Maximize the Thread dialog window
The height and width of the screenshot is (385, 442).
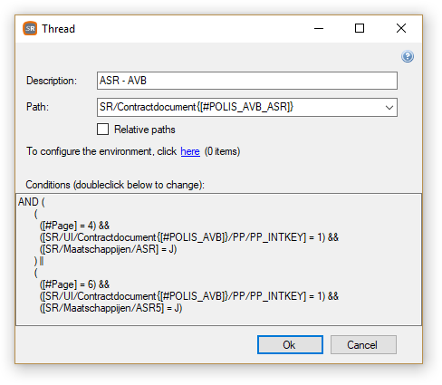(x=360, y=28)
